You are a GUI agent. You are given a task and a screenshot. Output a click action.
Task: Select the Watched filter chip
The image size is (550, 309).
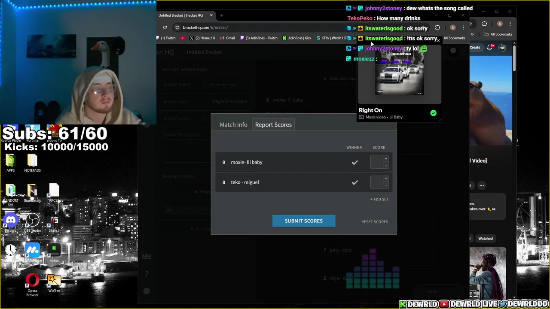(x=486, y=239)
